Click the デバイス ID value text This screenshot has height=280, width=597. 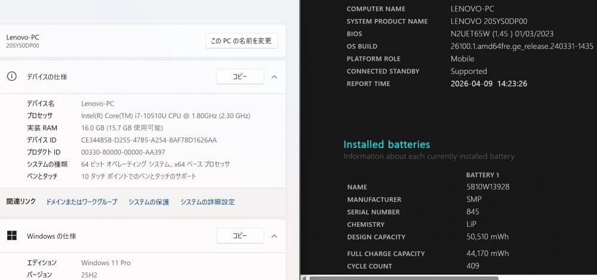point(149,140)
